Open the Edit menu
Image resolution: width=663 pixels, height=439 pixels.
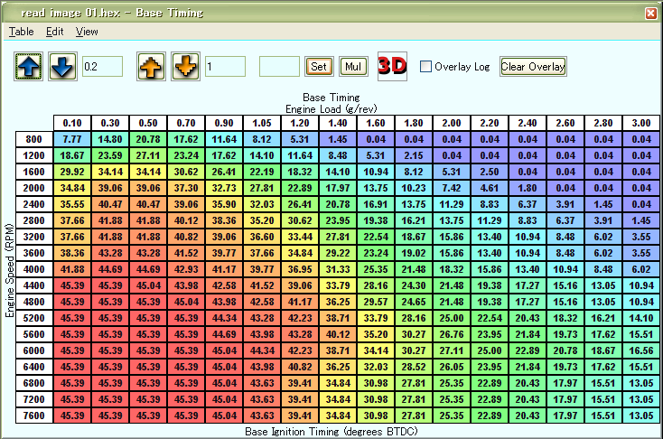pos(55,32)
